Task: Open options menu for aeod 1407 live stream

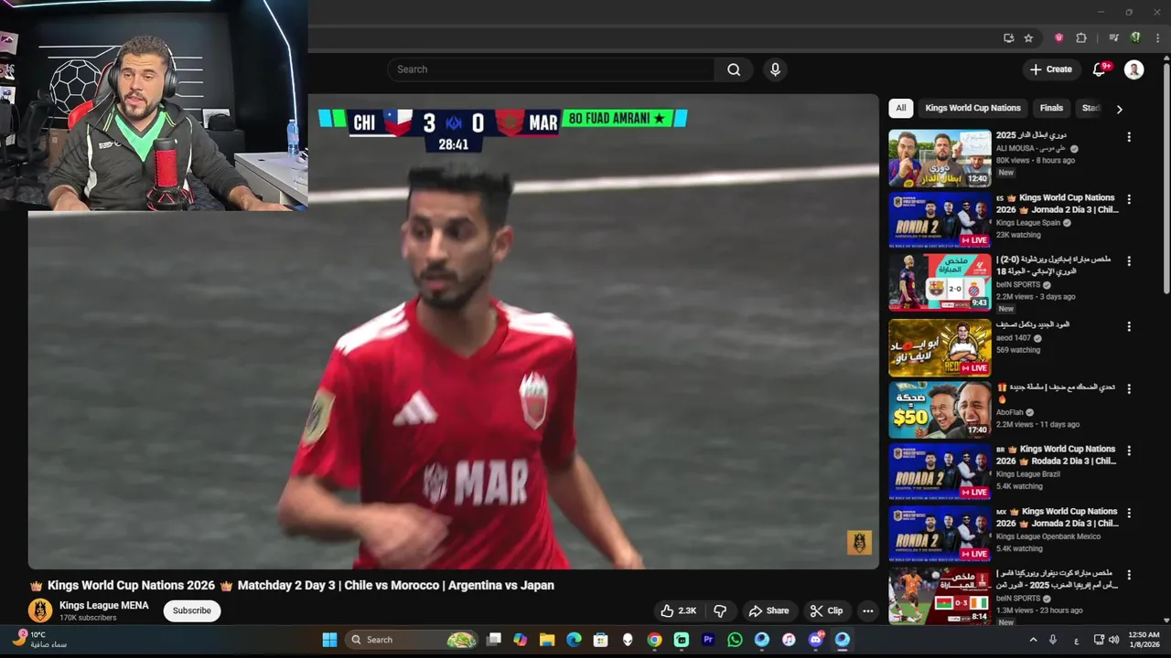Action: pos(1129,326)
